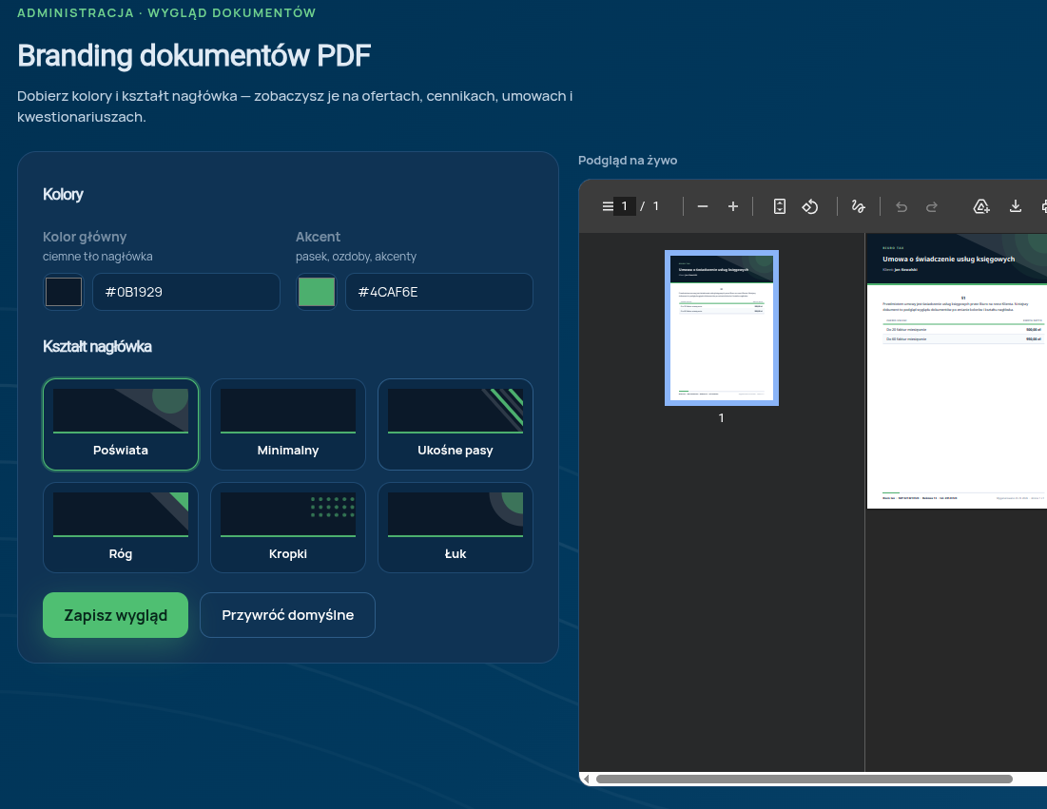The width and height of the screenshot is (1047, 809).
Task: Click the 'Akcent' label
Action: click(x=318, y=237)
